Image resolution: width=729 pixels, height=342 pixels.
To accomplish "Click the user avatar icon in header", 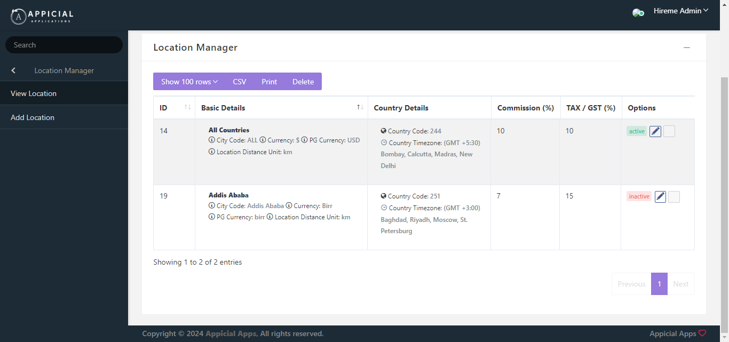I will 638,12.
